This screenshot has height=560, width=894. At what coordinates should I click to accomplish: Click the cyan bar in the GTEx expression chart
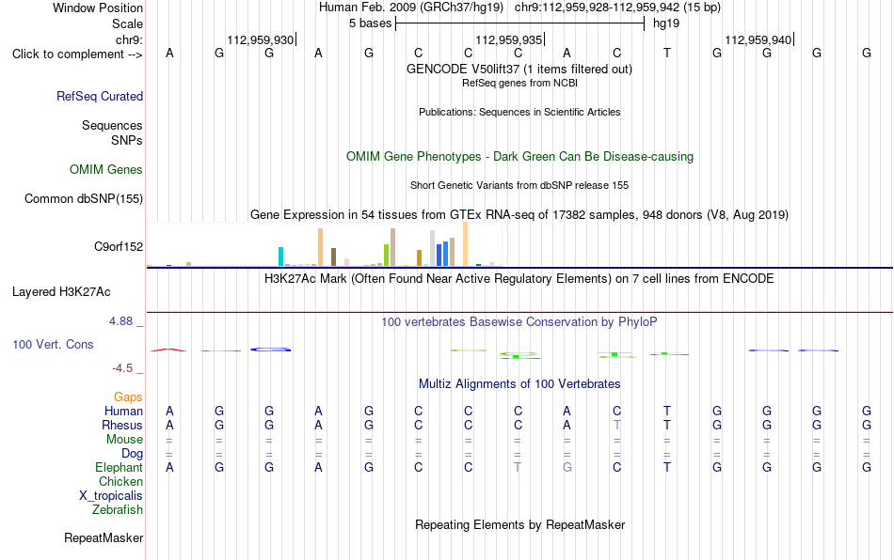(280, 257)
